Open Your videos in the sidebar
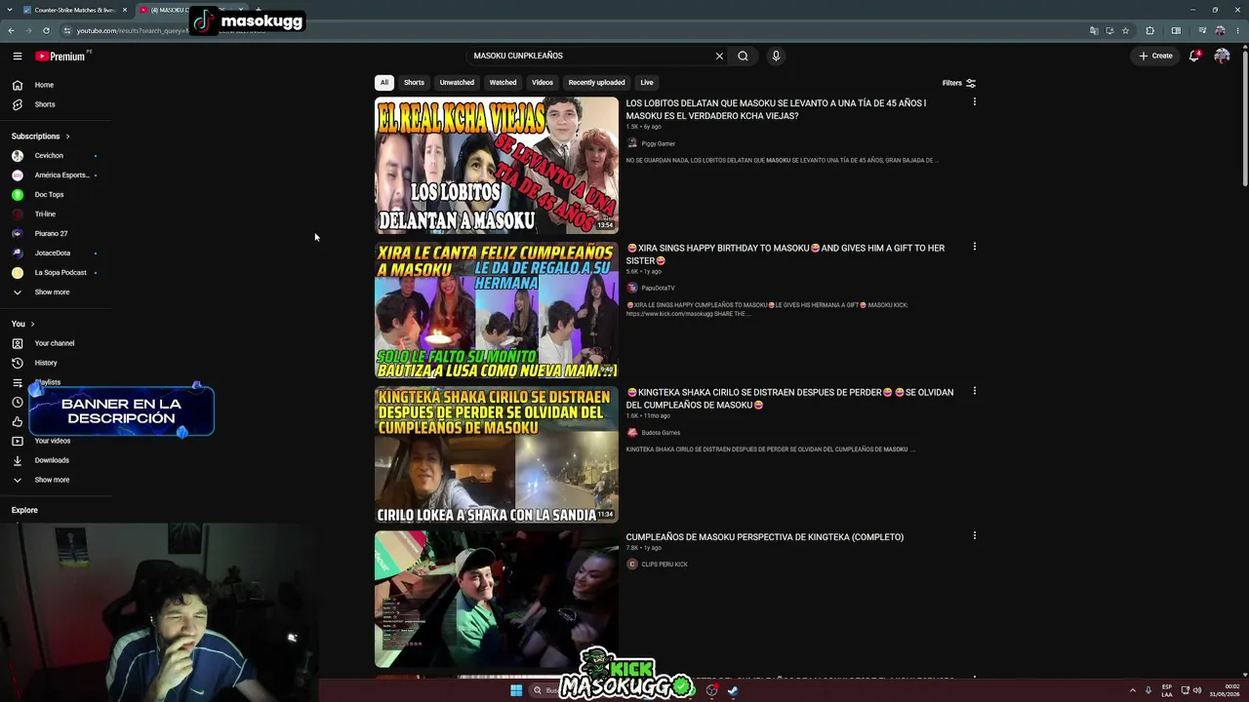Image resolution: width=1249 pixels, height=702 pixels. [57, 441]
